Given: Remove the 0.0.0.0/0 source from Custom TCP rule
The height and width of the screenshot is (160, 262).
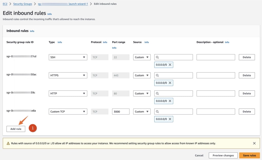Looking at the screenshot, I should [x=170, y=119].
